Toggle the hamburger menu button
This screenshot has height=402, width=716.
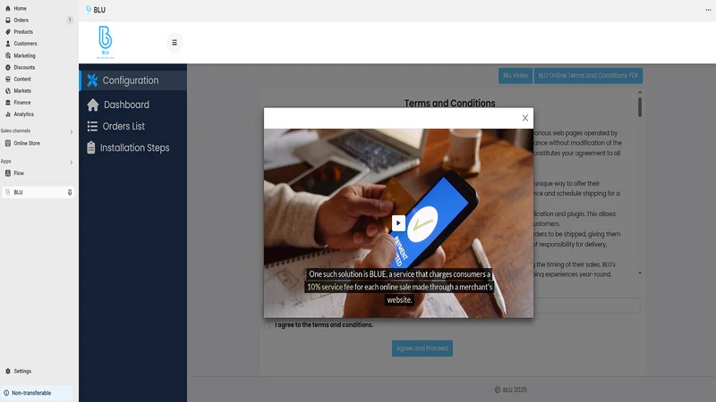tap(175, 42)
